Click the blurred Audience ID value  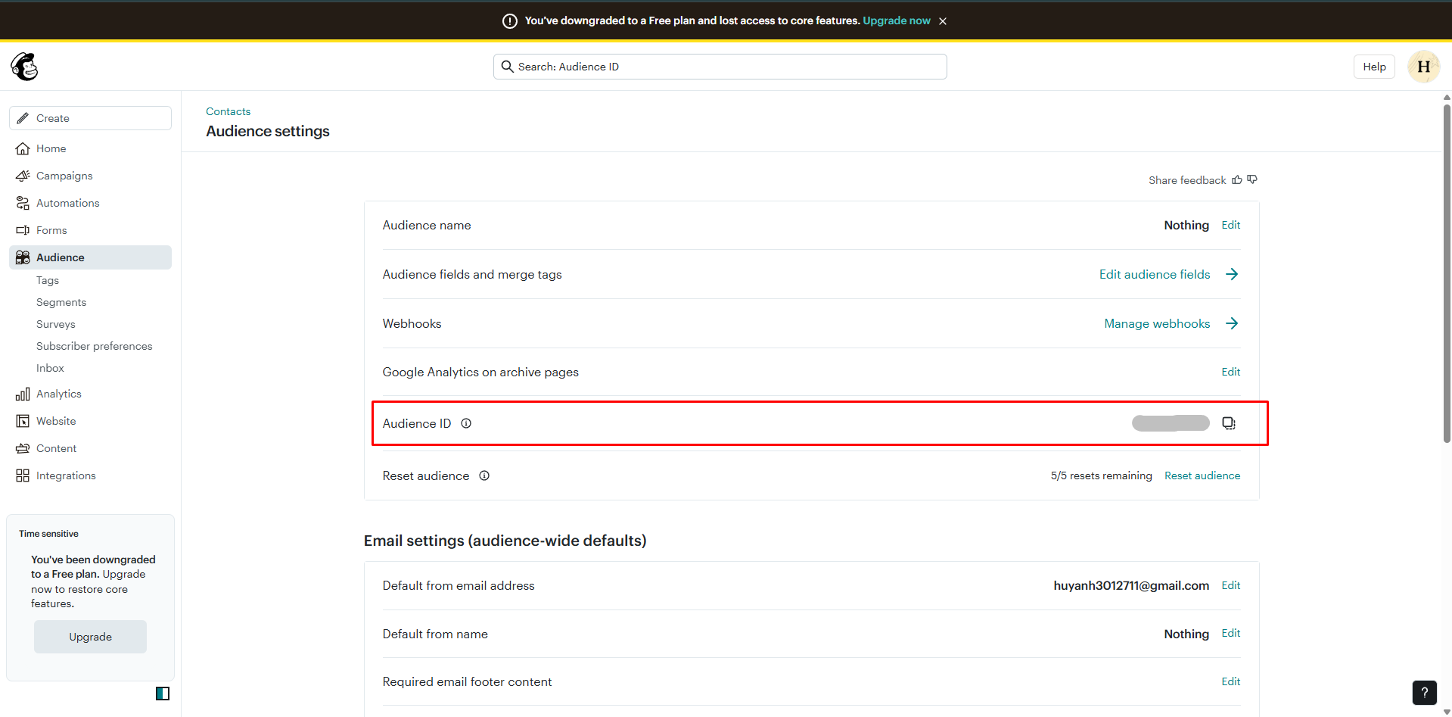click(x=1171, y=423)
